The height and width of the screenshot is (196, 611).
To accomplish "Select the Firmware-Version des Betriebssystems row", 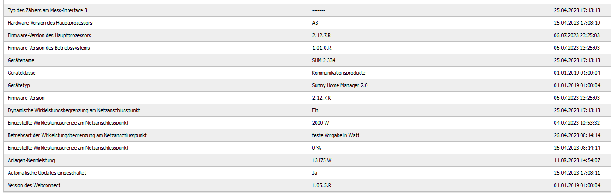I will pos(305,48).
